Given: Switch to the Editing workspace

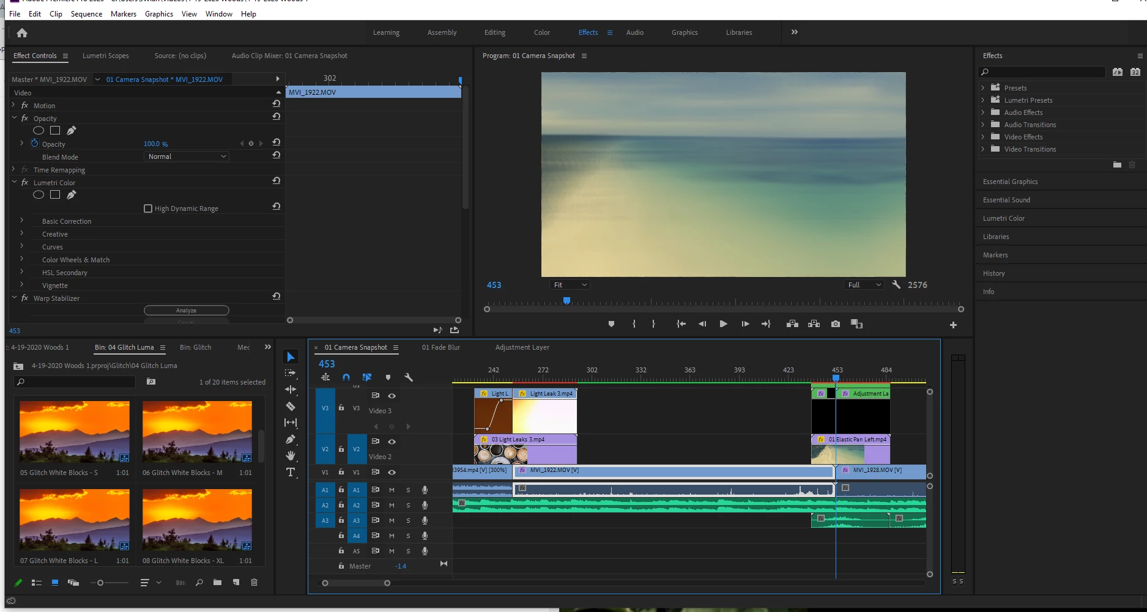Looking at the screenshot, I should pos(495,32).
